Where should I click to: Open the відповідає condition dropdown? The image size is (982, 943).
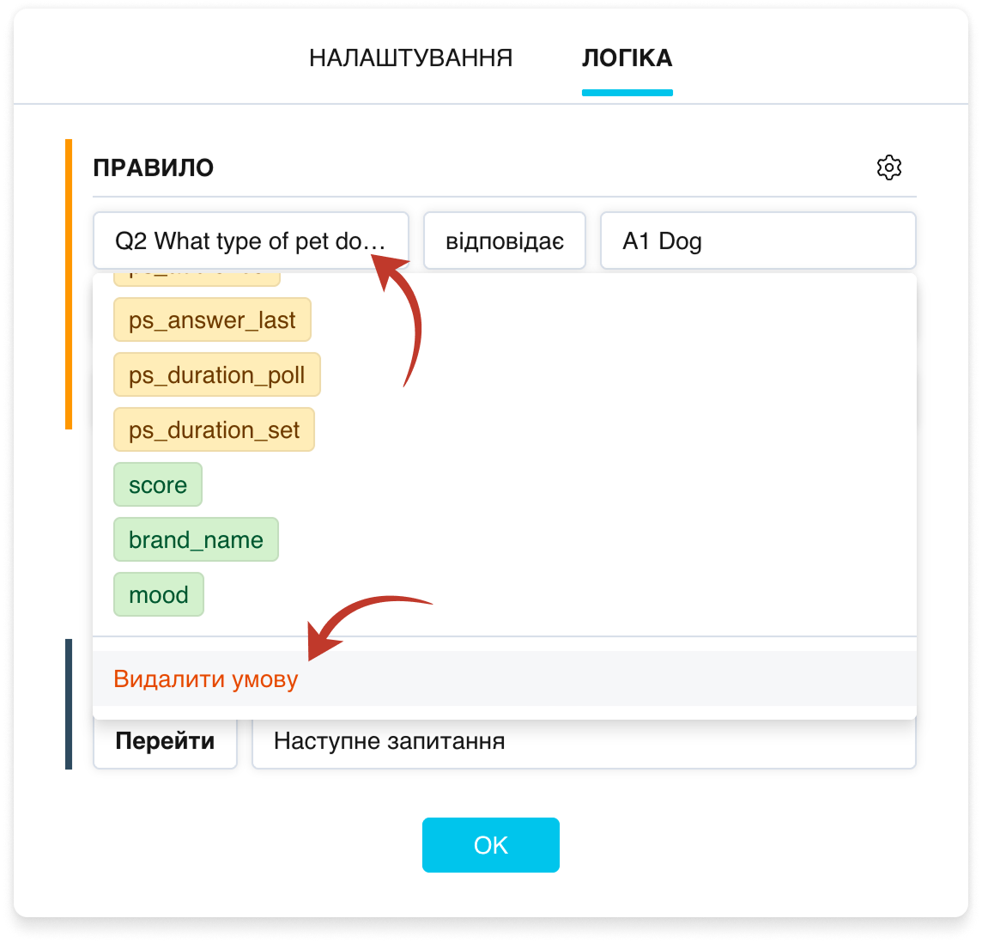click(x=505, y=240)
